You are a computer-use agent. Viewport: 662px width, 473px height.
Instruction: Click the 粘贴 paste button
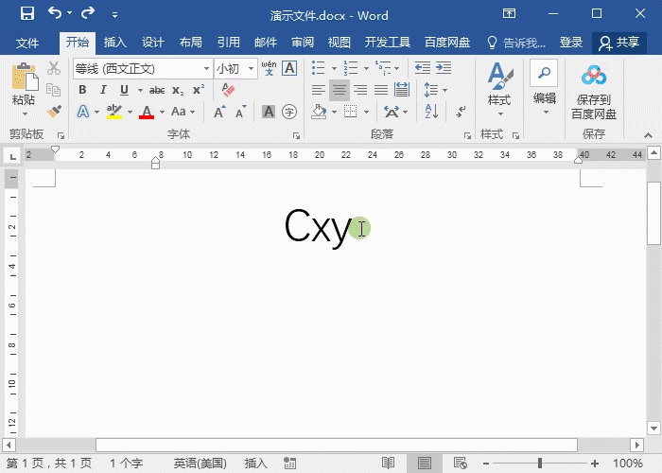(24, 89)
